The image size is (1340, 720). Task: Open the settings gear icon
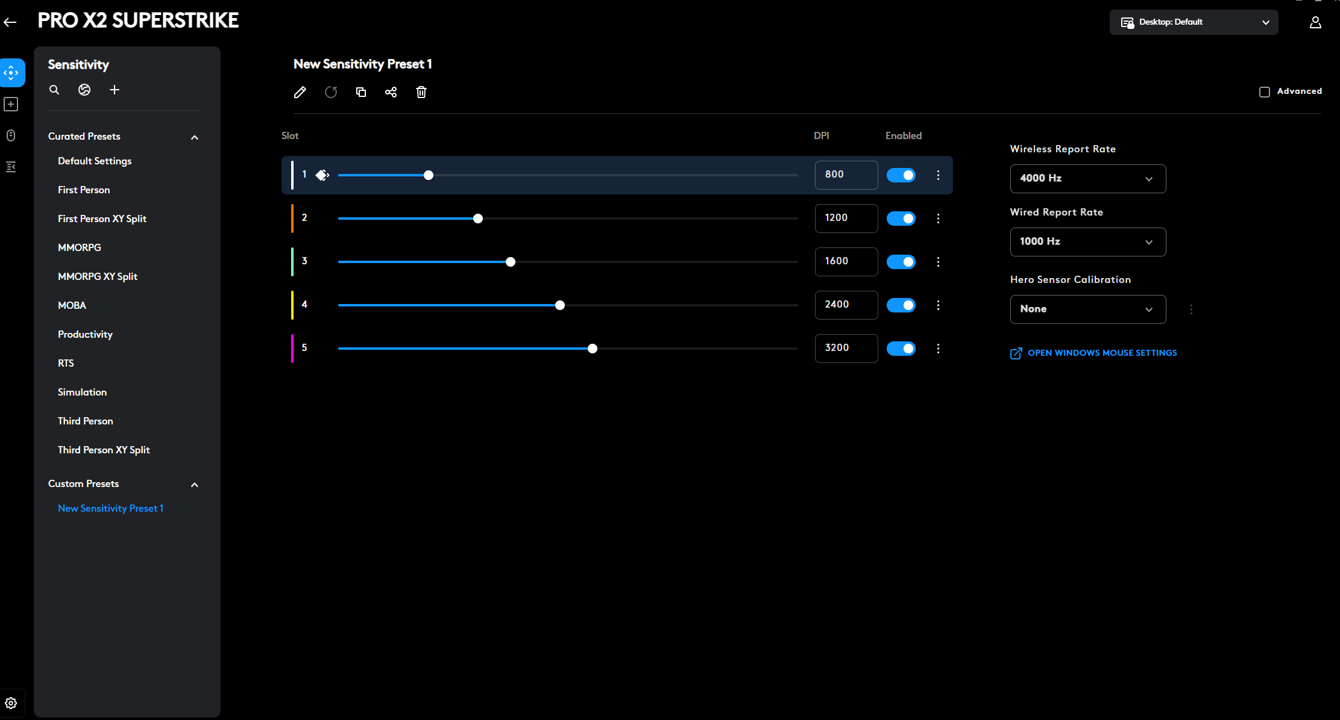click(x=11, y=703)
